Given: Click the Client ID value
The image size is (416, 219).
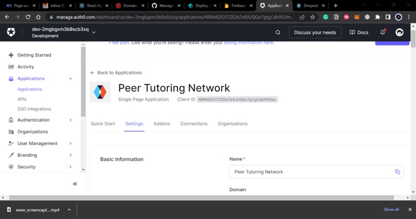Looking at the screenshot, I should pos(237,100).
